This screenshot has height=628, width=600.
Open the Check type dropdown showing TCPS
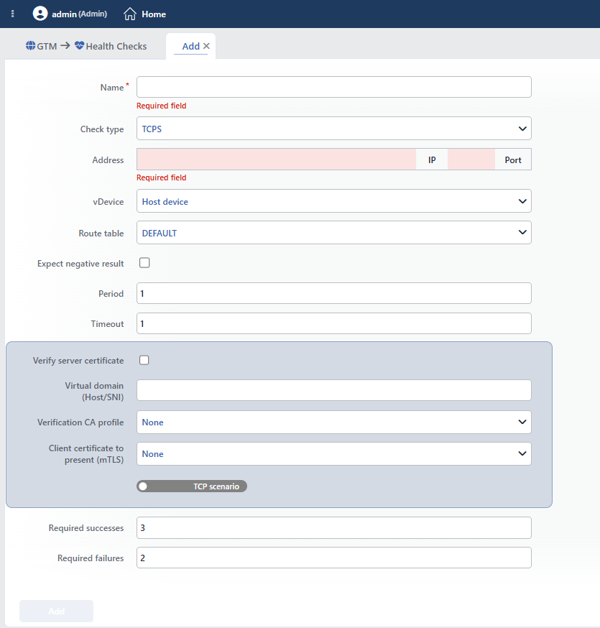coord(334,128)
